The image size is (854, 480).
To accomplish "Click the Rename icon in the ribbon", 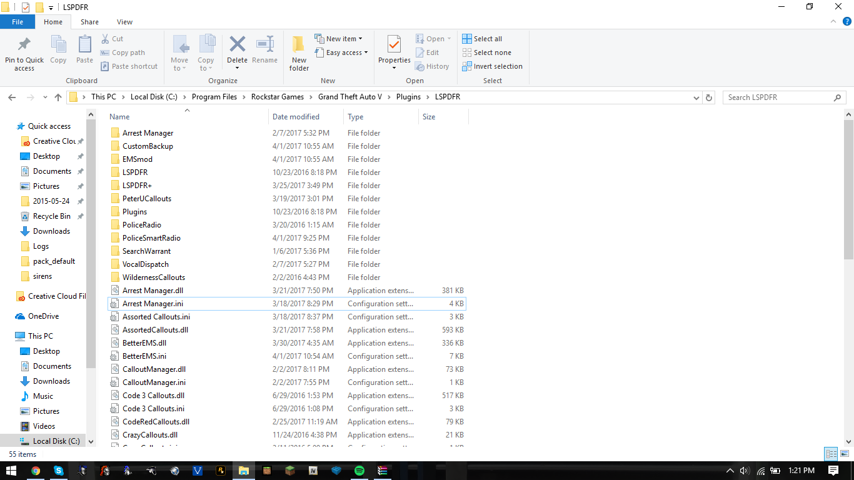I will coord(265,44).
